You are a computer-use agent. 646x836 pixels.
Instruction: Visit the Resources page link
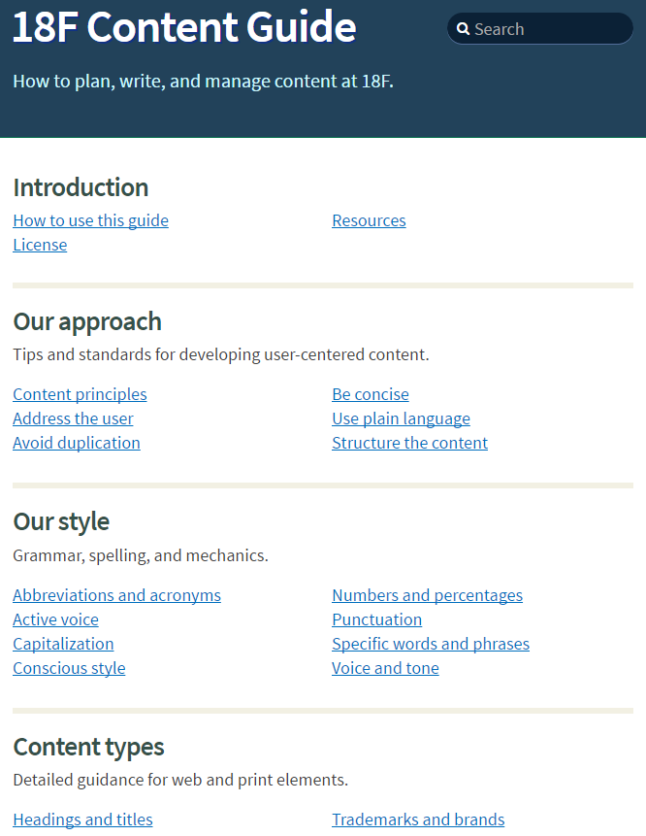pos(369,220)
